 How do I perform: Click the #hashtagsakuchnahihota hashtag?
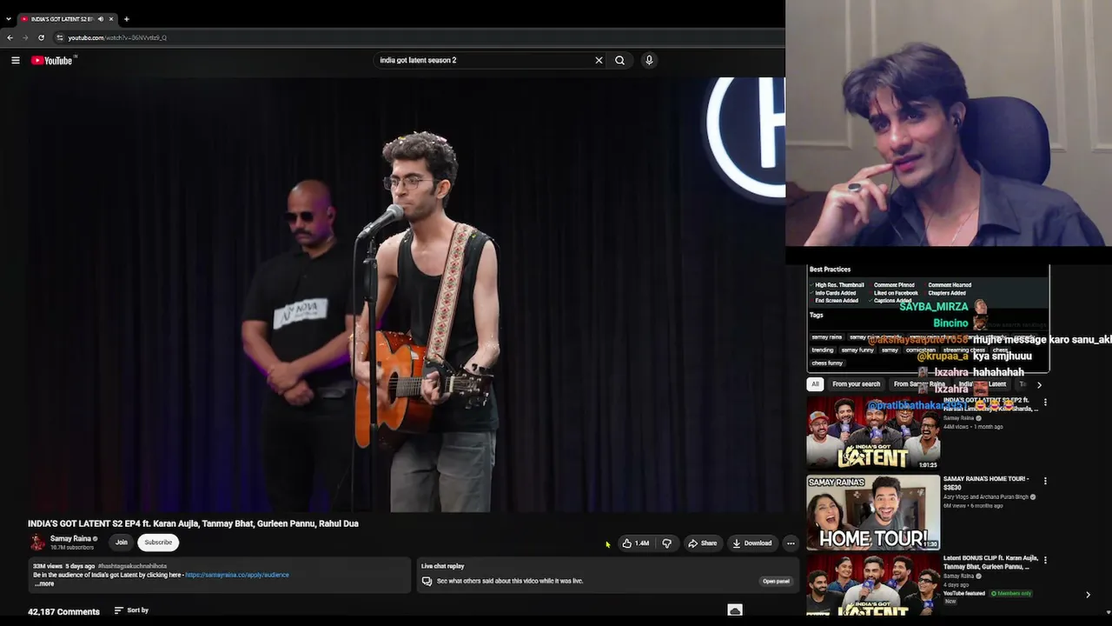point(132,566)
